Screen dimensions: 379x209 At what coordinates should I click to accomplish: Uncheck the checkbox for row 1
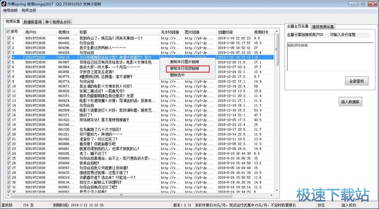[x=9, y=43]
